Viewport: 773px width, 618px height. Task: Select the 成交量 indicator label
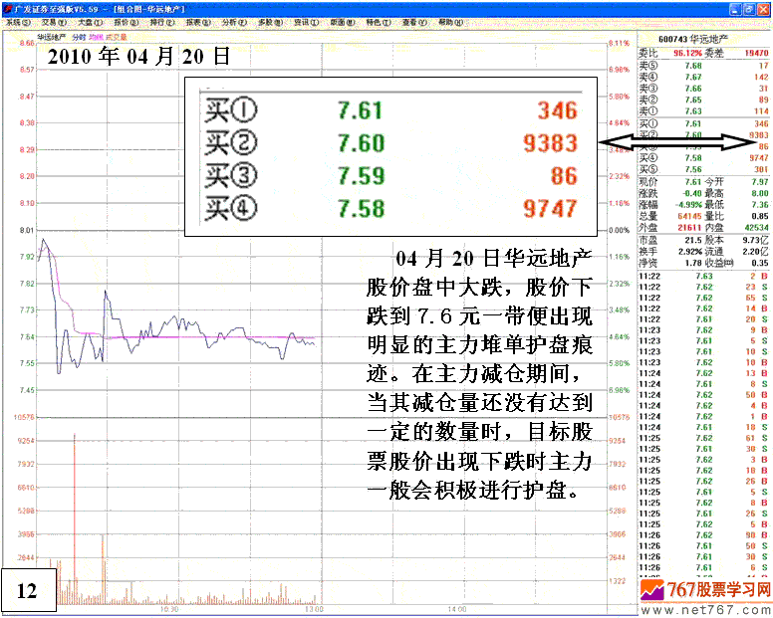pyautogui.click(x=119, y=37)
